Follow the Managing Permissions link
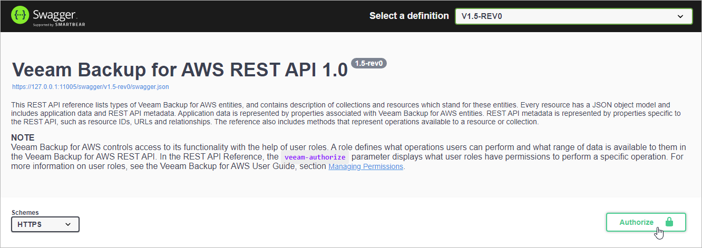Viewport: 702px width, 248px height. coord(366,166)
